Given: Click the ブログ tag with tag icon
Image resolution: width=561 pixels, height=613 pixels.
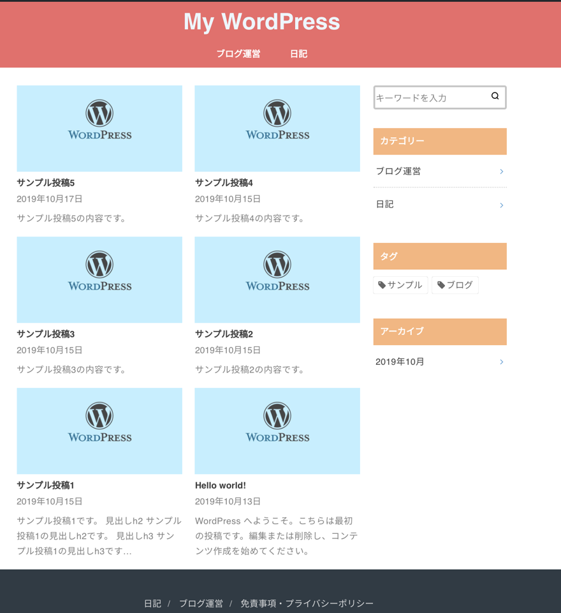Looking at the screenshot, I should [455, 285].
